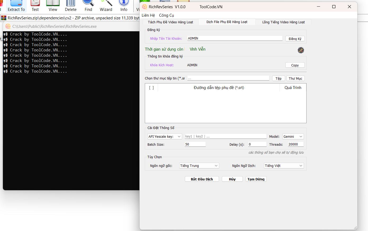Click WinRAR Find toolbar icon
The width and height of the screenshot is (368, 231).
(x=88, y=6)
